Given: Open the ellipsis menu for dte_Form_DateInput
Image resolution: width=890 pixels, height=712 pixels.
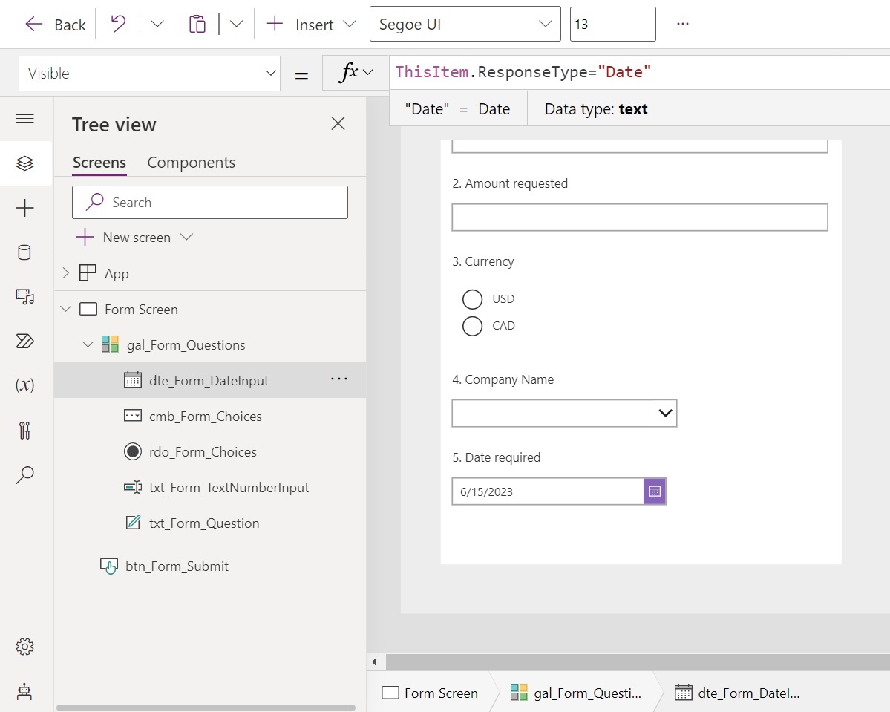Looking at the screenshot, I should click(338, 379).
